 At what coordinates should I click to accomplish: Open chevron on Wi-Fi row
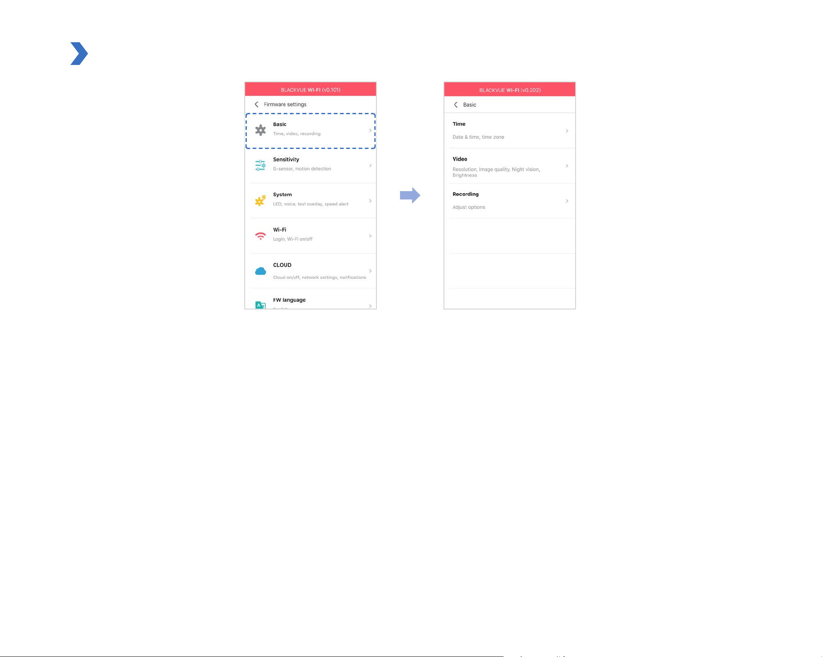coord(370,236)
